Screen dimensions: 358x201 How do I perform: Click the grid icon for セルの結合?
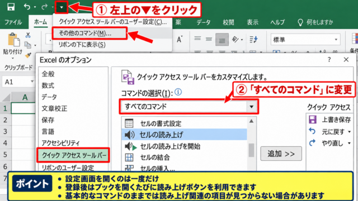click(129, 157)
